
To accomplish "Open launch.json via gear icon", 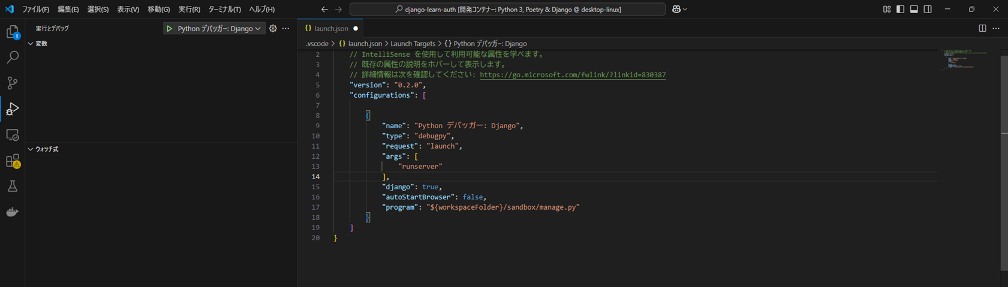I will tap(273, 28).
